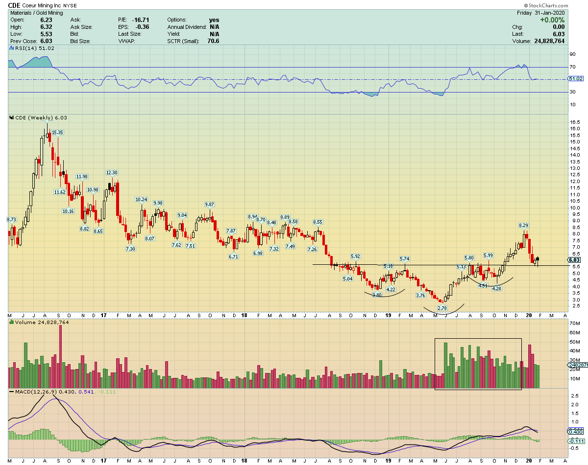The image size is (588, 465).
Task: Click the 5.74 high price label
Action: pos(404,258)
